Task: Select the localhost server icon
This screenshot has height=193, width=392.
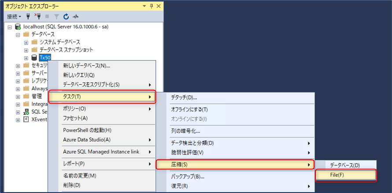Action: [18, 27]
